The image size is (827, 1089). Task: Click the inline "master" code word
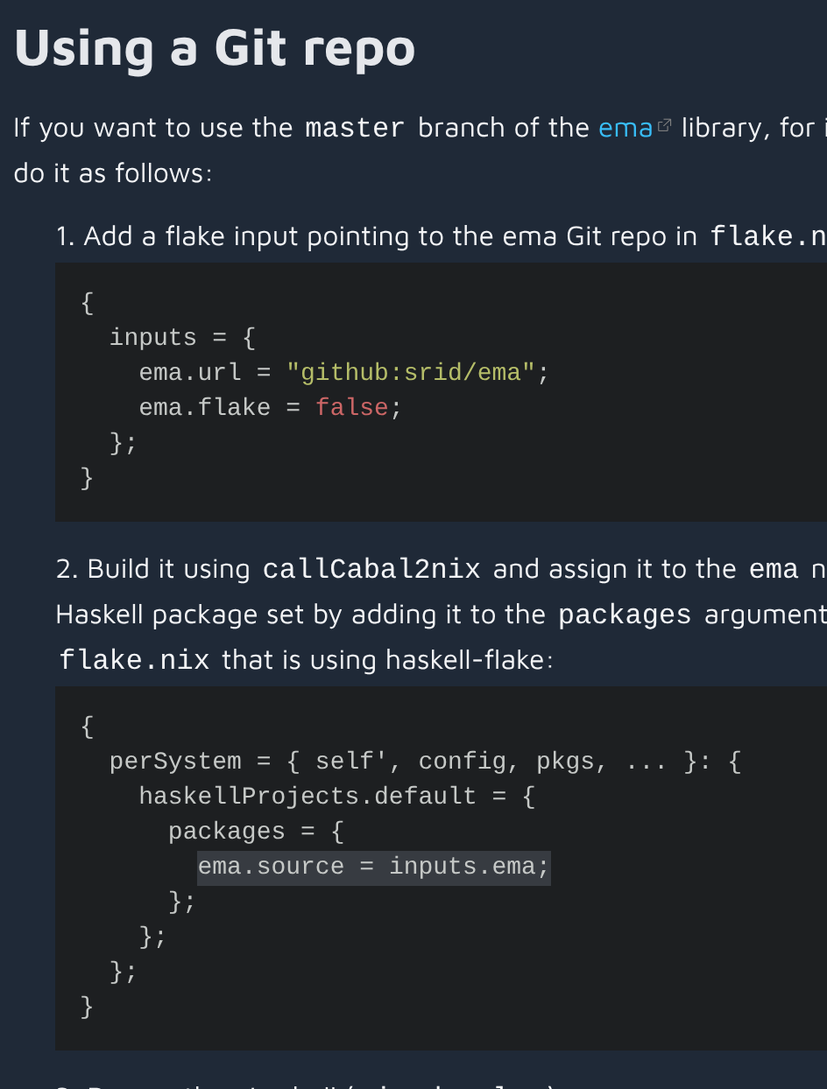pyautogui.click(x=355, y=128)
